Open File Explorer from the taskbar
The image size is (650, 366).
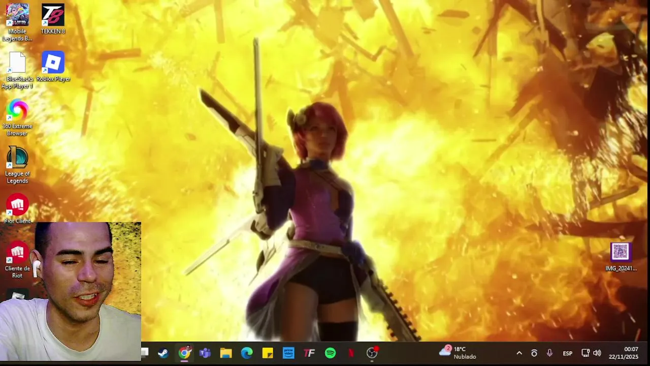click(226, 353)
